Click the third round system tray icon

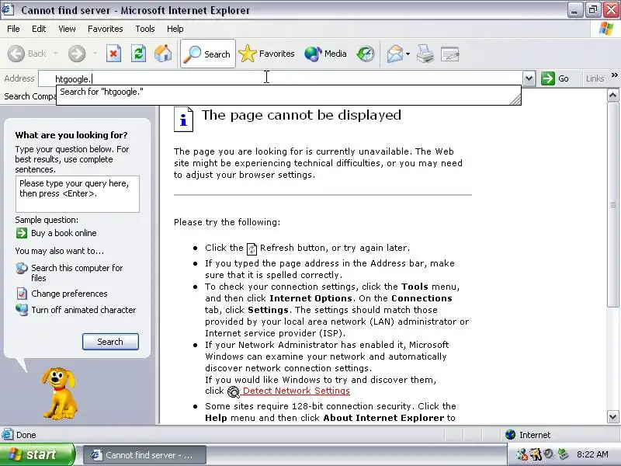(549, 454)
